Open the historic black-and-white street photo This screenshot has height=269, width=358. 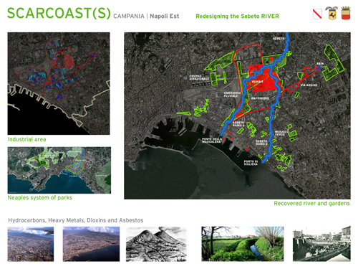321,244
